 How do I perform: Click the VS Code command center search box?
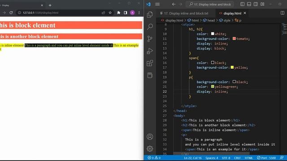[210, 4]
